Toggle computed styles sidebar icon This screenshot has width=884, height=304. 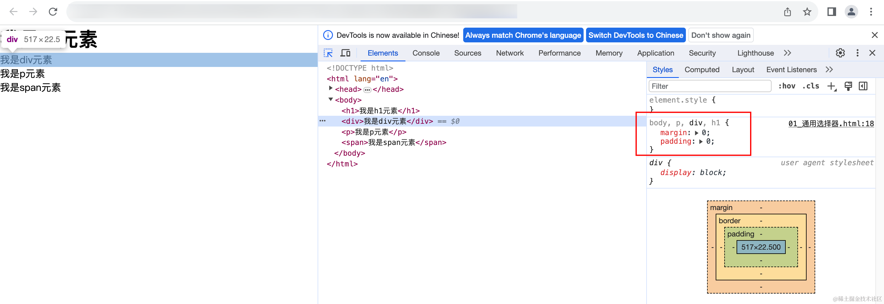coord(863,86)
